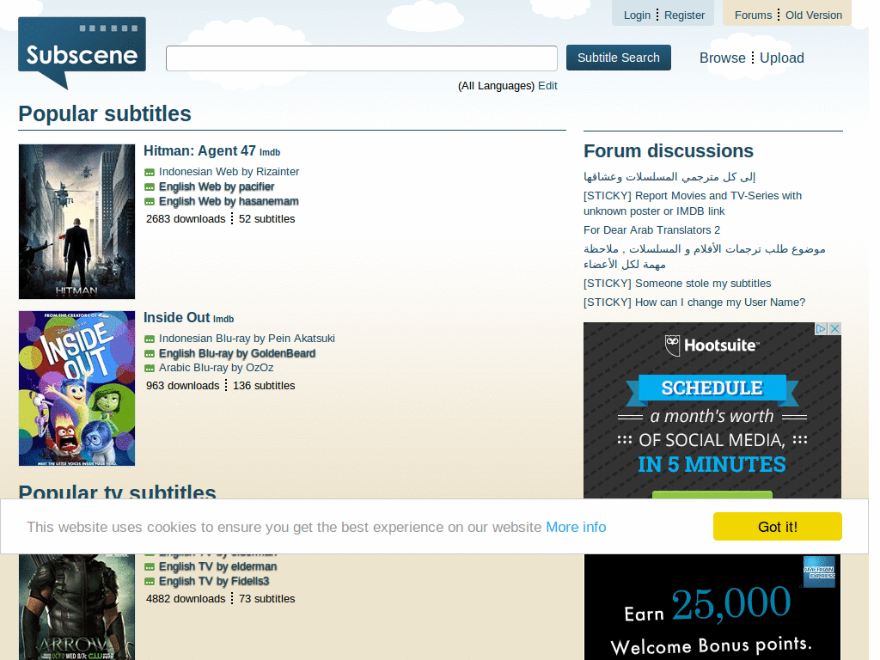Open For Dear Arab Translators 2 thread
The width and height of the screenshot is (880, 660).
(x=651, y=230)
